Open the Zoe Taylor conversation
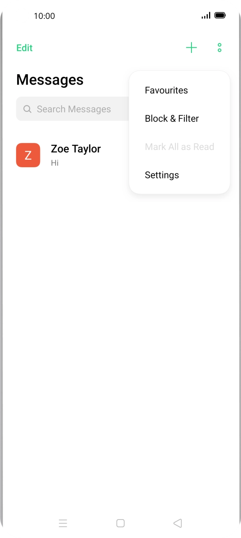 click(76, 149)
